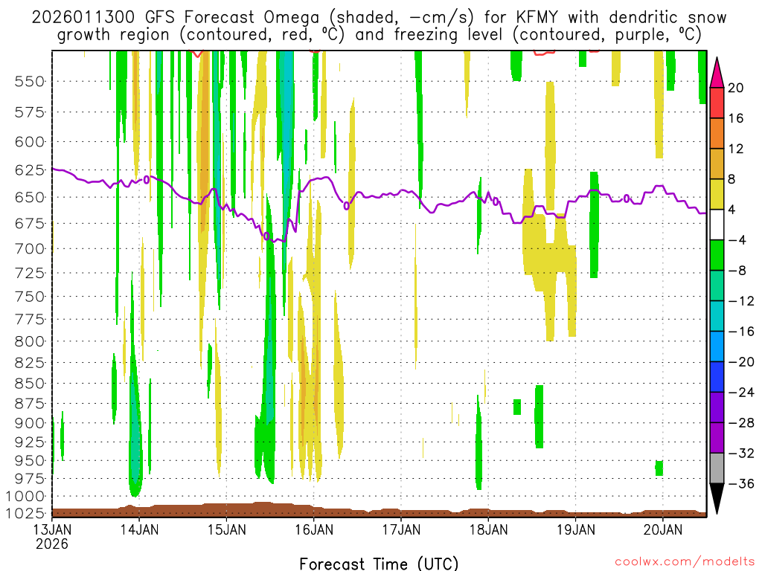Click the 600 pressure level label
The image size is (762, 571).
click(x=29, y=142)
